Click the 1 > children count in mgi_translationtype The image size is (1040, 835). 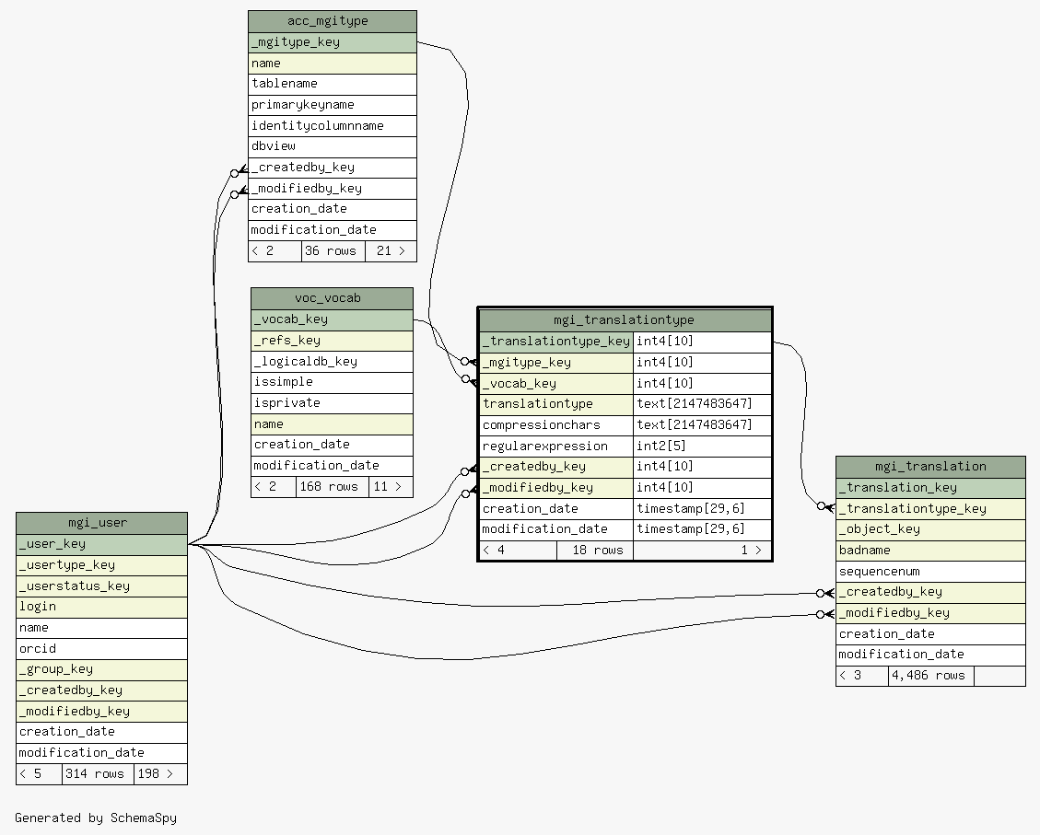tap(703, 551)
